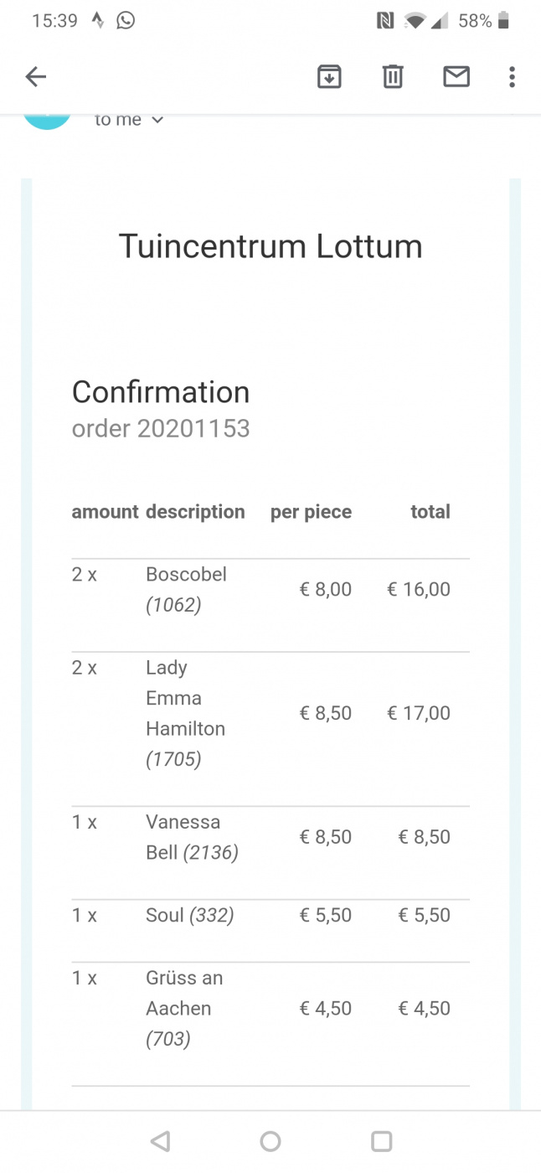
Task: Expand recipient details next to 'to me'
Action: tap(157, 121)
